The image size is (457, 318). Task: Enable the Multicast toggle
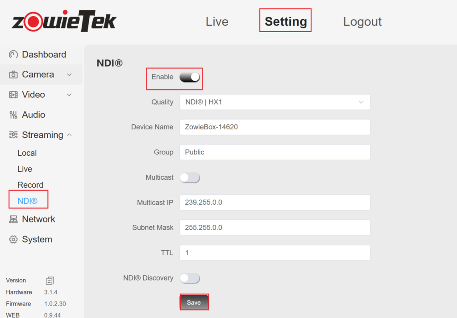190,178
